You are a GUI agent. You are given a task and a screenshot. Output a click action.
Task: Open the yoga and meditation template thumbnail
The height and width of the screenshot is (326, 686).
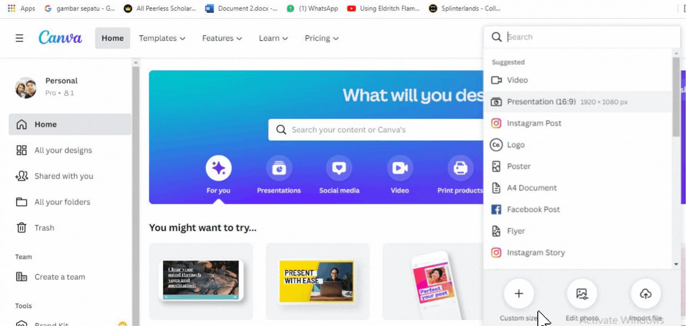(201, 281)
